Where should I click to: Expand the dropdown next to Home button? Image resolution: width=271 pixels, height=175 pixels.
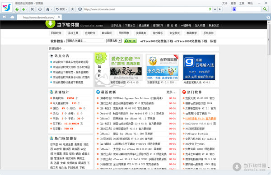tap(51, 9)
